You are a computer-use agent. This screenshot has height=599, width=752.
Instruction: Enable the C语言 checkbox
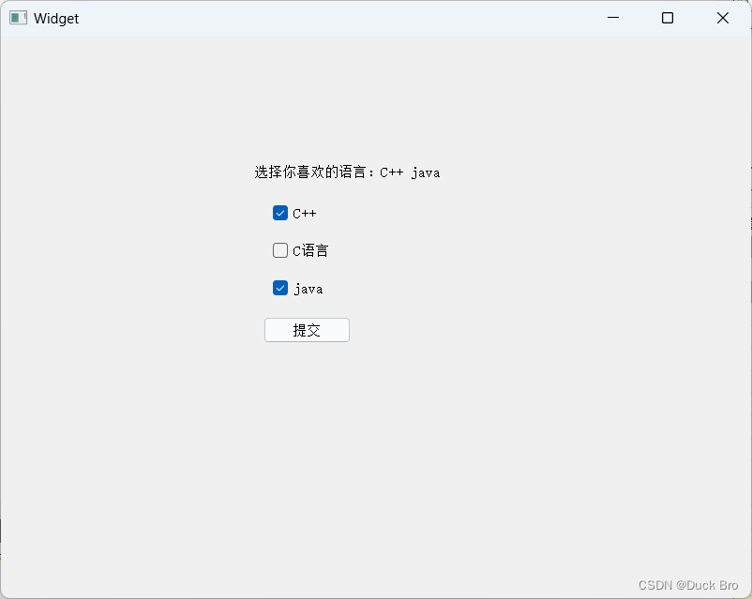pyautogui.click(x=280, y=250)
